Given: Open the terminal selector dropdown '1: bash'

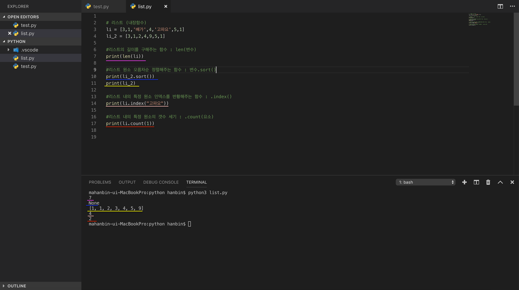Looking at the screenshot, I should pos(425,182).
